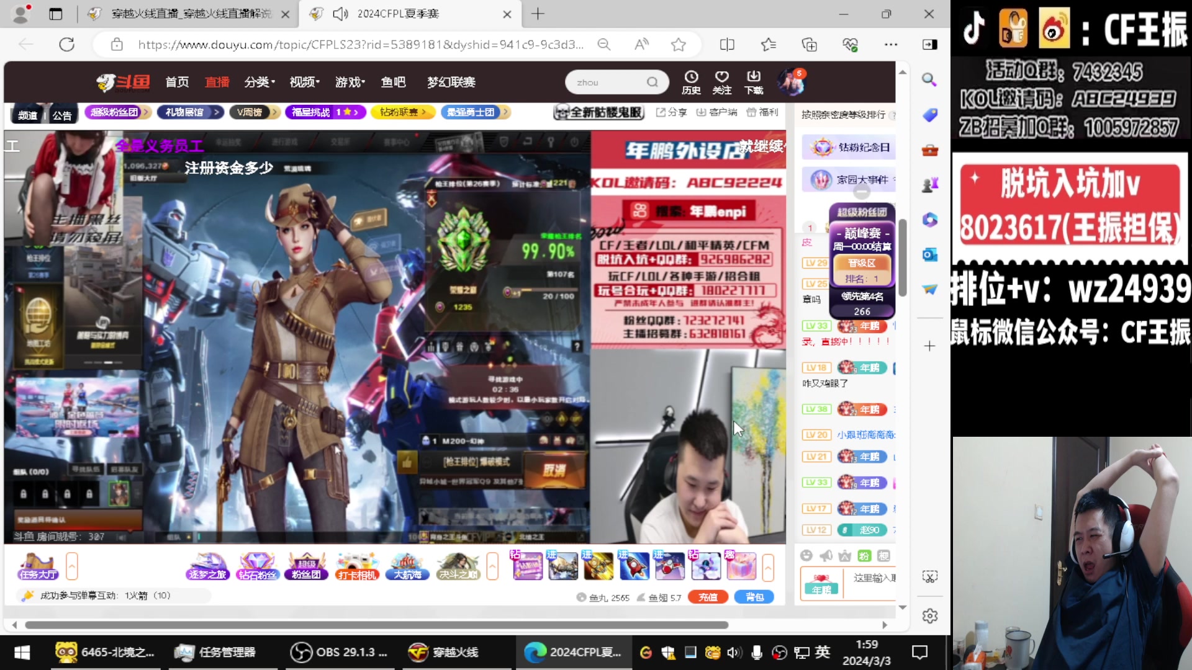The image size is (1192, 670).
Task: Toggle the chat 想 filter badge
Action: [884, 556]
